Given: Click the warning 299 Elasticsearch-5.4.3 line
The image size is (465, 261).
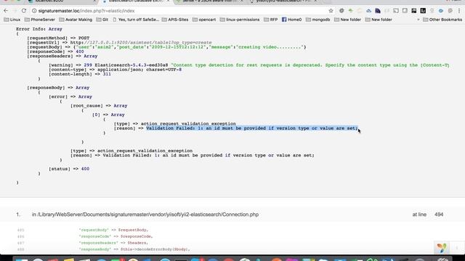Looking at the screenshot, I should coord(248,65).
